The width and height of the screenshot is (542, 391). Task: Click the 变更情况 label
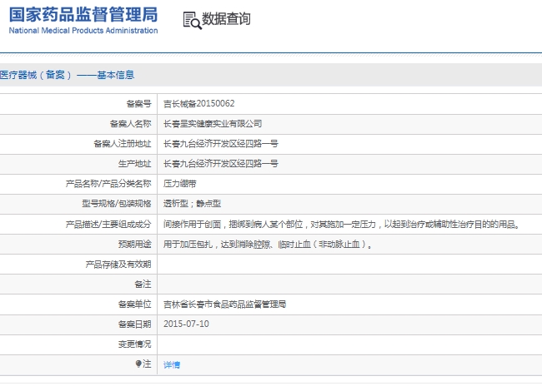click(x=134, y=344)
